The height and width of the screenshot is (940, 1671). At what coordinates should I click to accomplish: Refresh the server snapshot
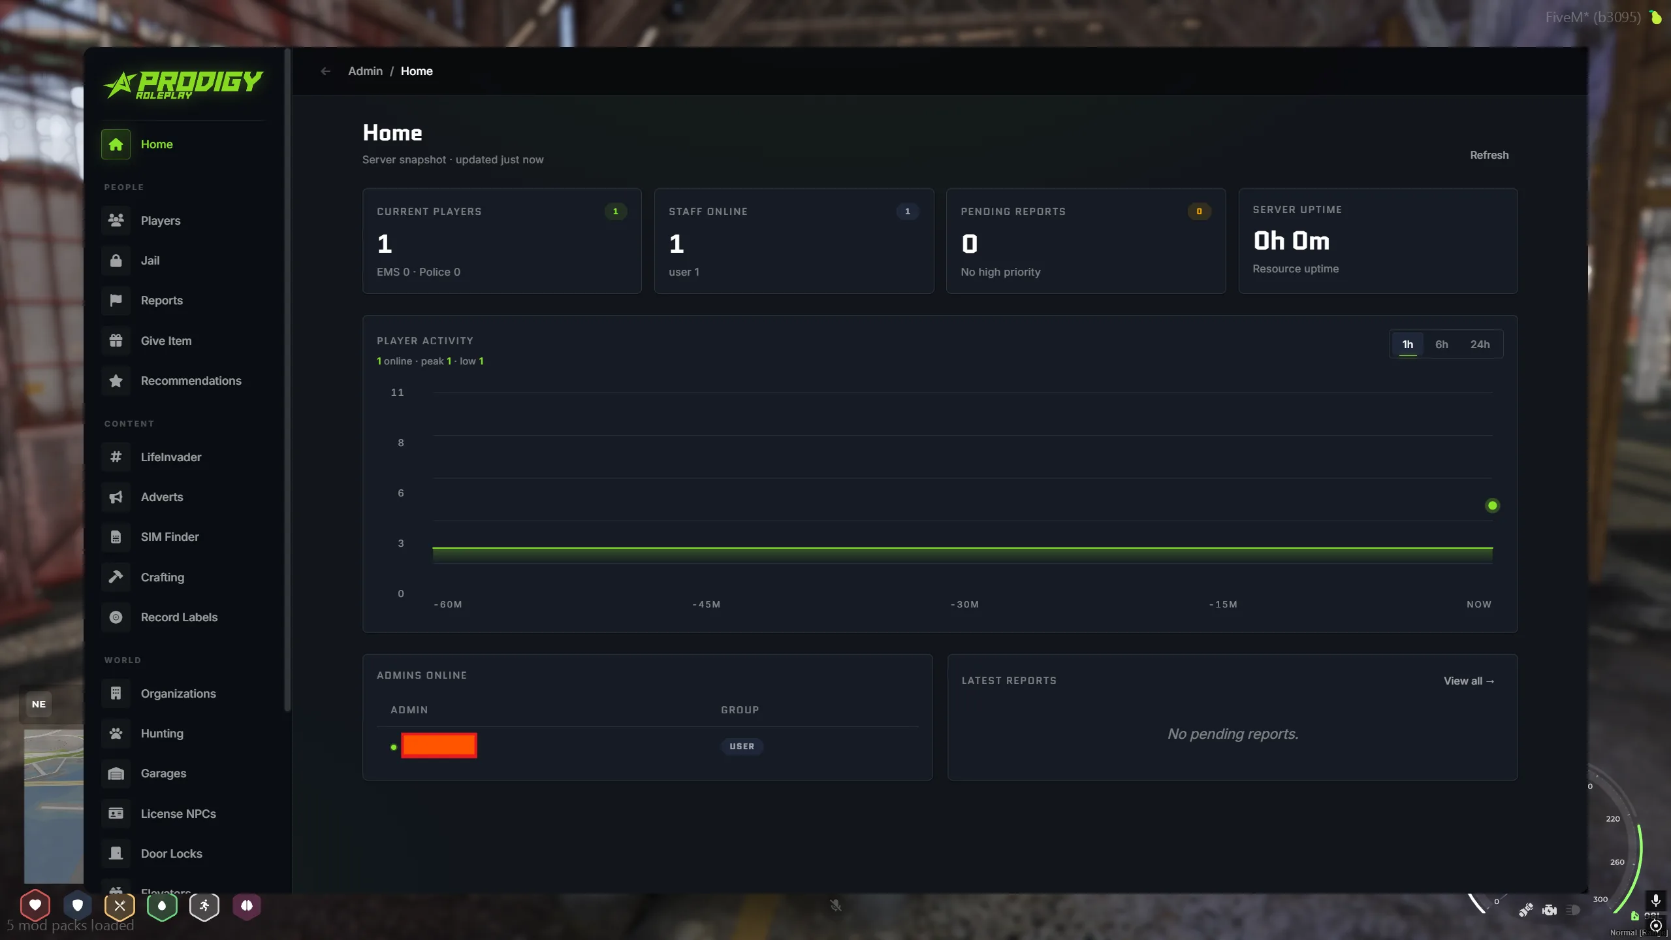[x=1489, y=155]
